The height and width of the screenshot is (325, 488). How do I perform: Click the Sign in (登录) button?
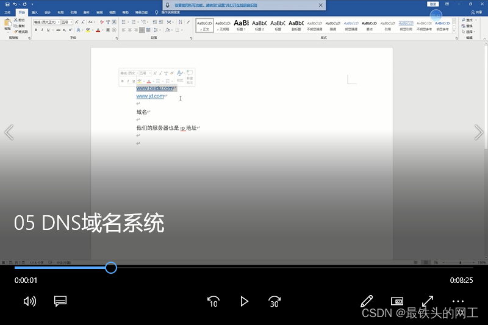click(x=433, y=4)
